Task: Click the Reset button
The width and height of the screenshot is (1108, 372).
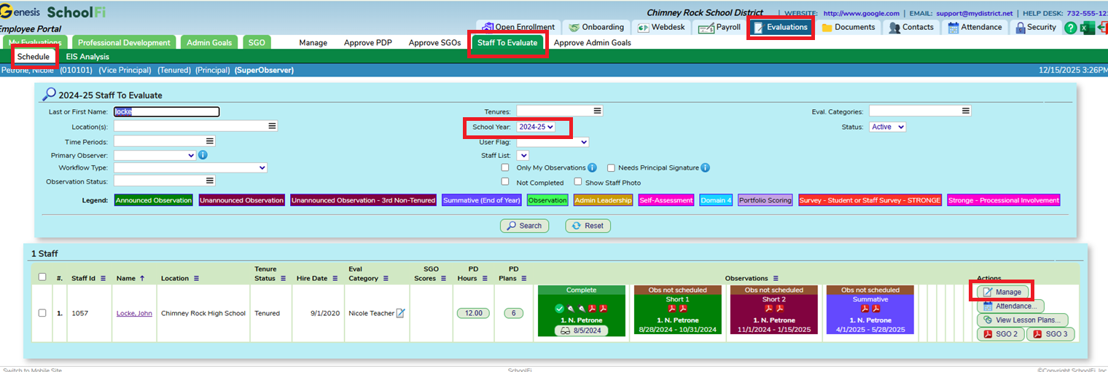Action: pyautogui.click(x=588, y=226)
